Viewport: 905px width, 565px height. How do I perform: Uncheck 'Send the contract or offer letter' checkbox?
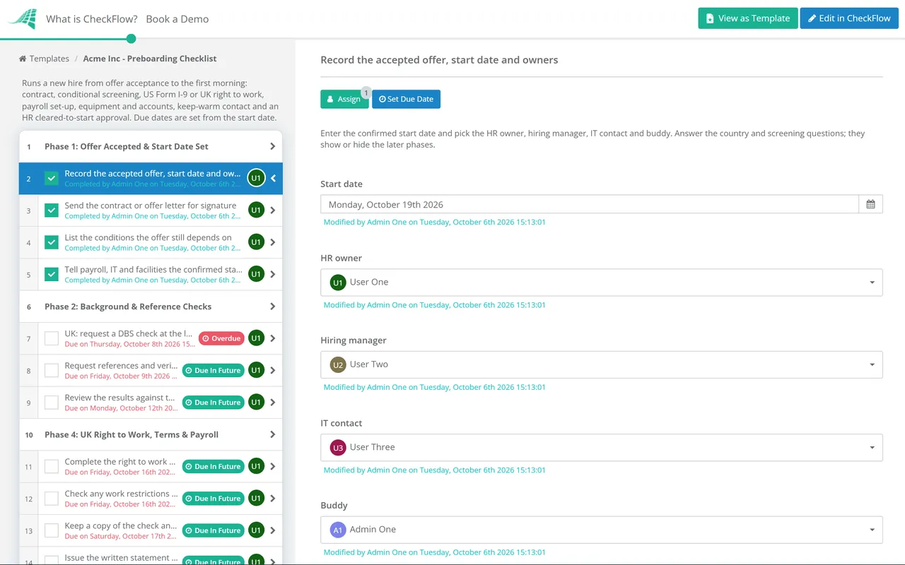52,210
